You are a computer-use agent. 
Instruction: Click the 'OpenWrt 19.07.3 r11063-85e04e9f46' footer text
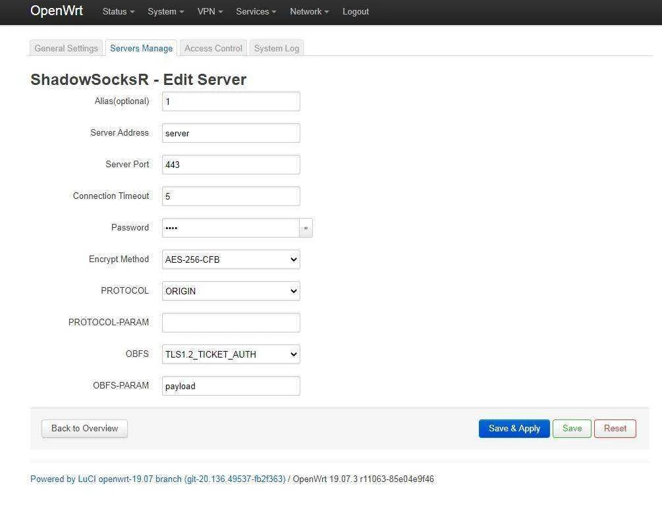pos(363,479)
